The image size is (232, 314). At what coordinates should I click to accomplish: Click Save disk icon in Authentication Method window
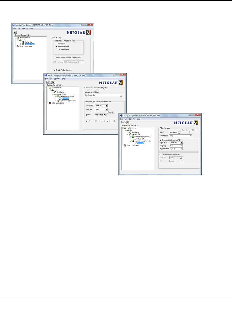pos(53,82)
